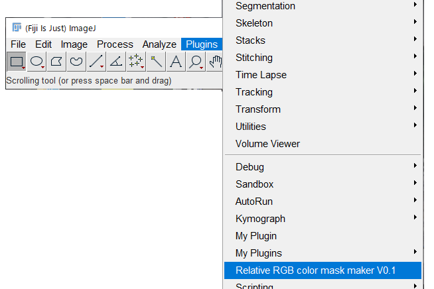The height and width of the screenshot is (289, 434).
Task: Select the Wand tracing tool
Action: pyautogui.click(x=156, y=62)
